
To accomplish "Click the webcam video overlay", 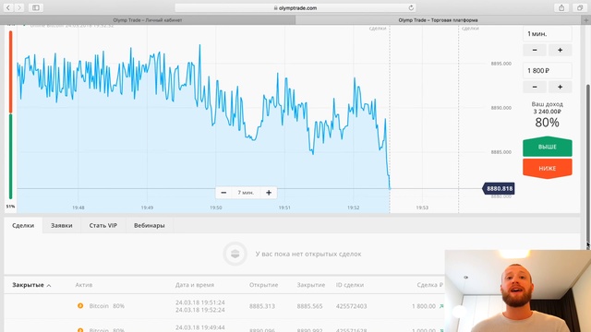I will [518, 291].
